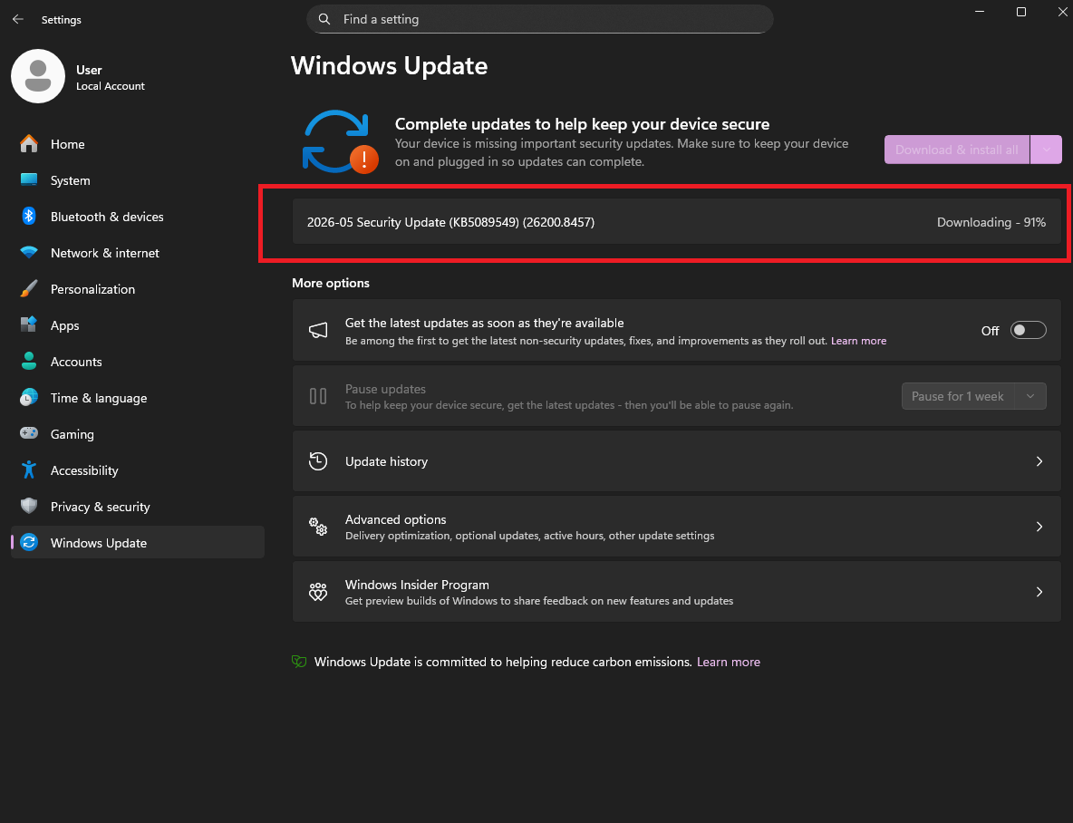Open Advanced options via its chevron
This screenshot has width=1073, height=823.
coord(1039,527)
